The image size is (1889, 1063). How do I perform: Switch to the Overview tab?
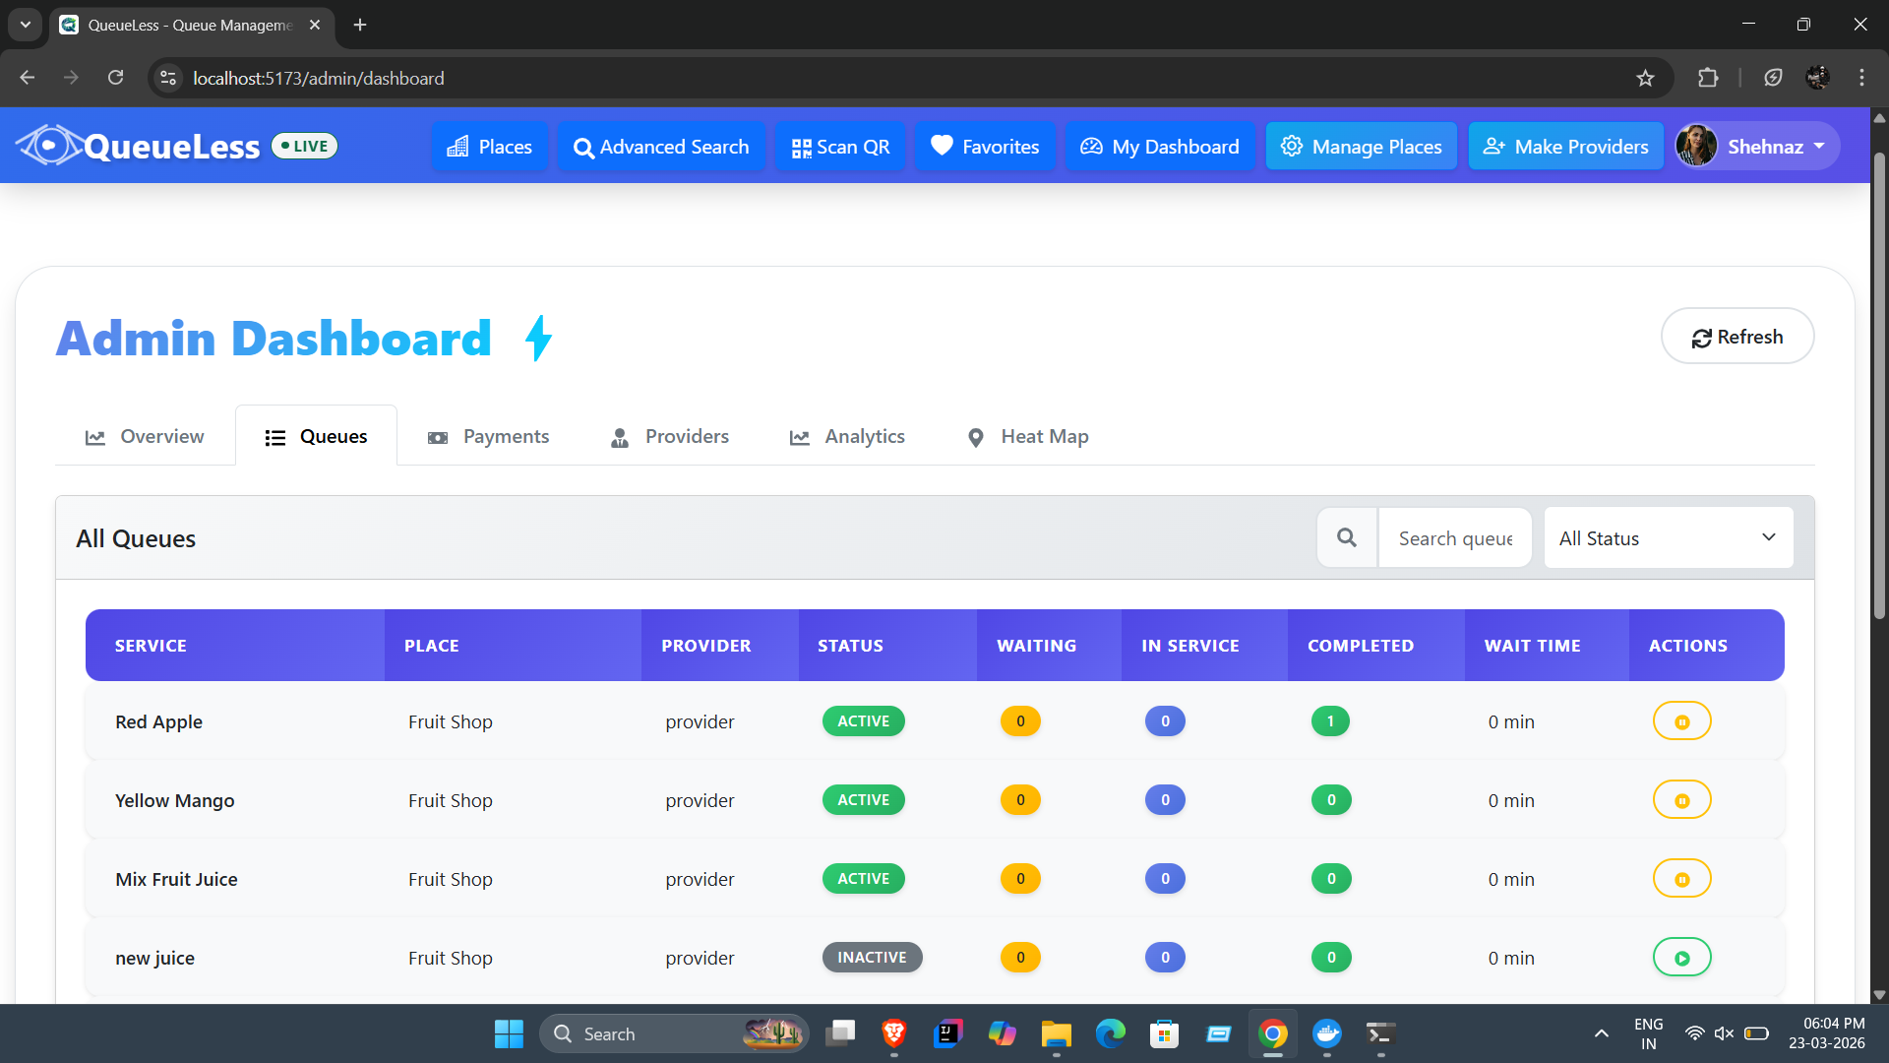tap(145, 436)
